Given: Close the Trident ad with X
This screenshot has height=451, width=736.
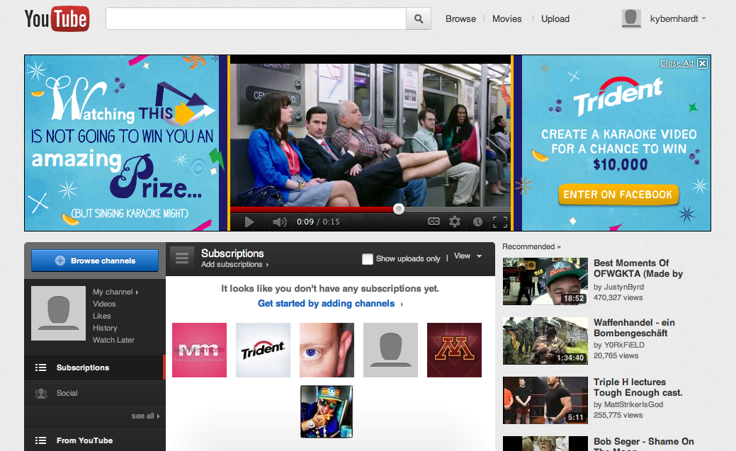Looking at the screenshot, I should 702,63.
